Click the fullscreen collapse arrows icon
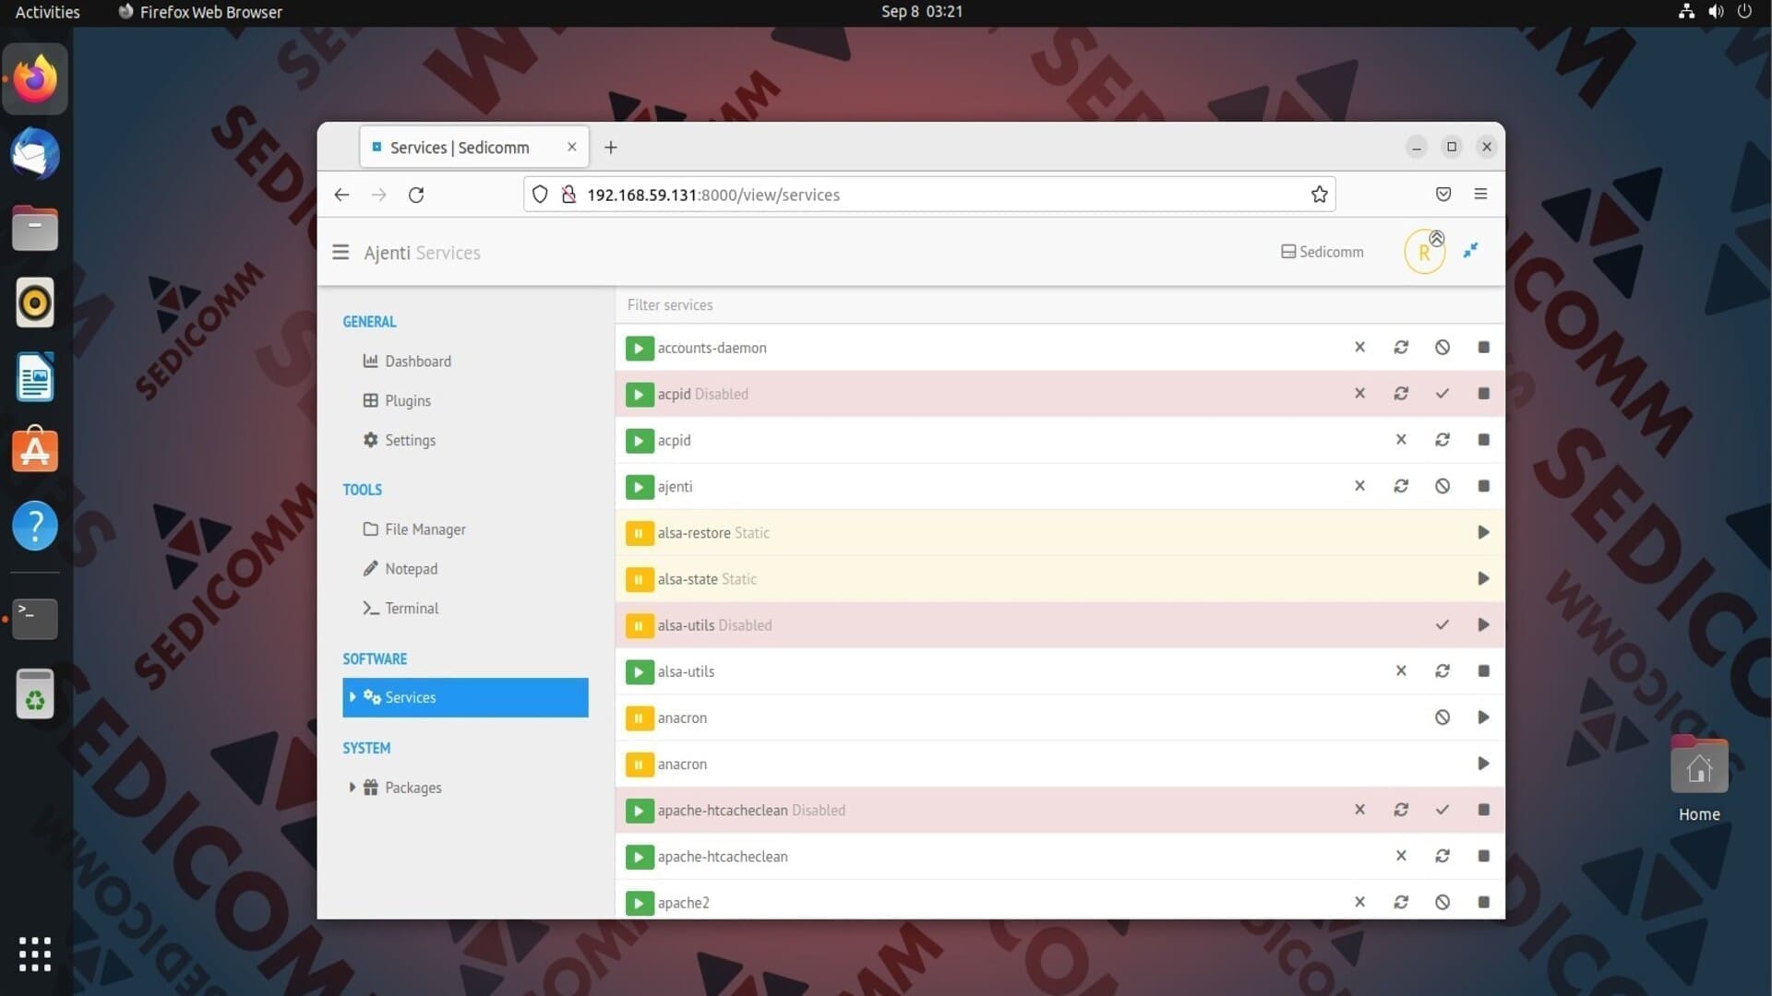1772x996 pixels. (x=1470, y=251)
